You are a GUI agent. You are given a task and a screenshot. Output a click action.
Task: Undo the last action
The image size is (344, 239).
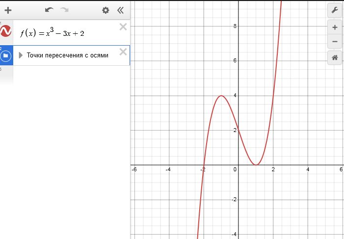(x=49, y=10)
